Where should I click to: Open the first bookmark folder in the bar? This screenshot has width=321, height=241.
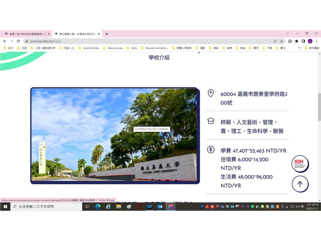(x=8, y=48)
